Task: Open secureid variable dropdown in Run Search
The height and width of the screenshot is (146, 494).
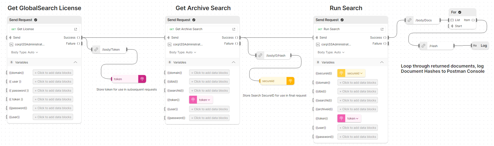Action: 355,73
